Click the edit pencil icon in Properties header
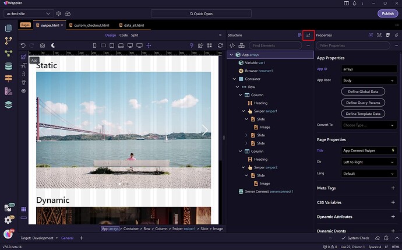Viewport: 402px width, 250px height. 371,35
